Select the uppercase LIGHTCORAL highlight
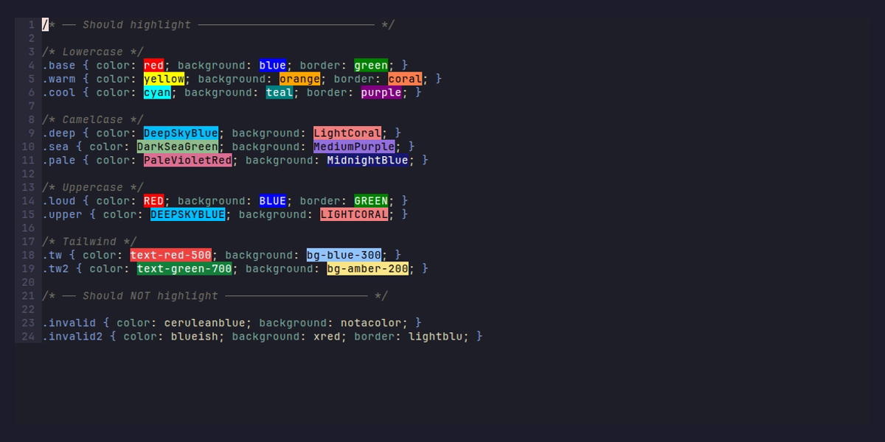 click(354, 214)
